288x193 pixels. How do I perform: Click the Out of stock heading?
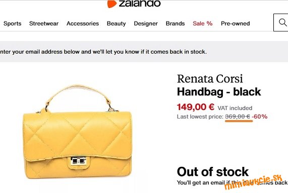tap(213, 172)
